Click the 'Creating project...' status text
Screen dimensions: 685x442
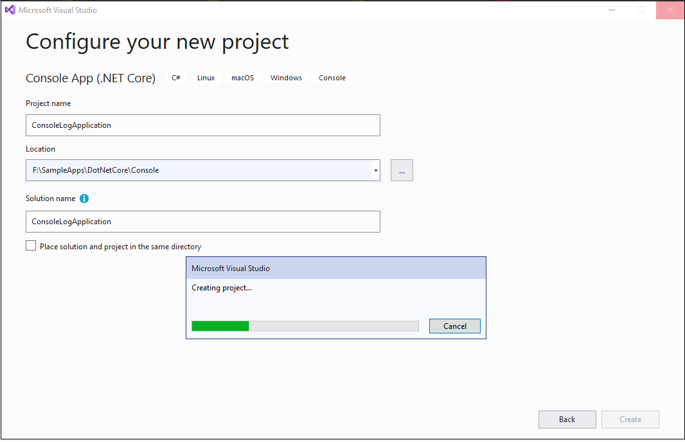click(x=222, y=288)
